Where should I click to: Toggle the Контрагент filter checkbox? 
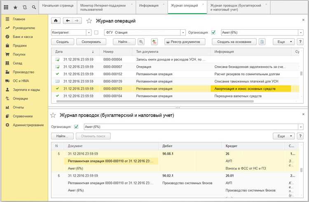(96, 33)
